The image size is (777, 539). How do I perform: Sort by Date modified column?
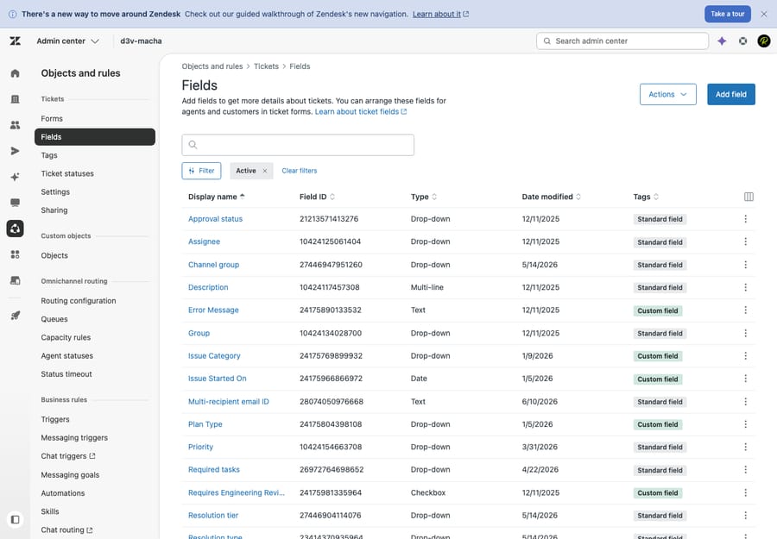[x=552, y=197]
